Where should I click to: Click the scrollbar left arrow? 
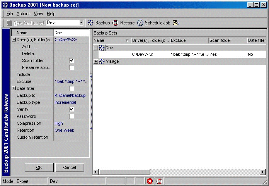click(x=96, y=172)
